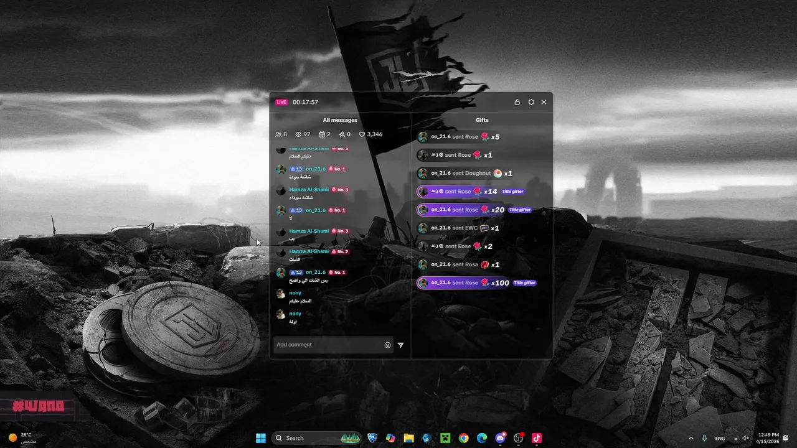Click Hamza Al-Shami name with No. 2 badge
The width and height of the screenshot is (797, 448).
[x=309, y=251]
